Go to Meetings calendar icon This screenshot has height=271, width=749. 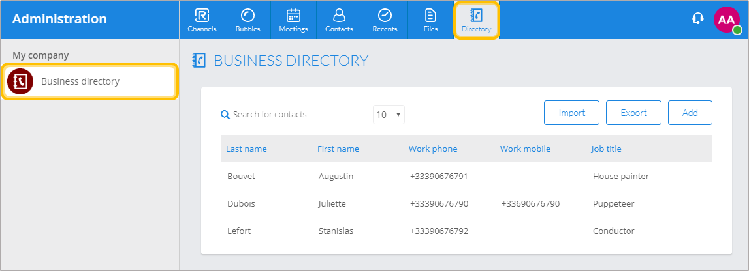[x=293, y=20]
